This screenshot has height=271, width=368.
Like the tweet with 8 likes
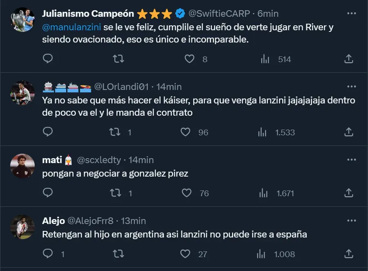(190, 59)
